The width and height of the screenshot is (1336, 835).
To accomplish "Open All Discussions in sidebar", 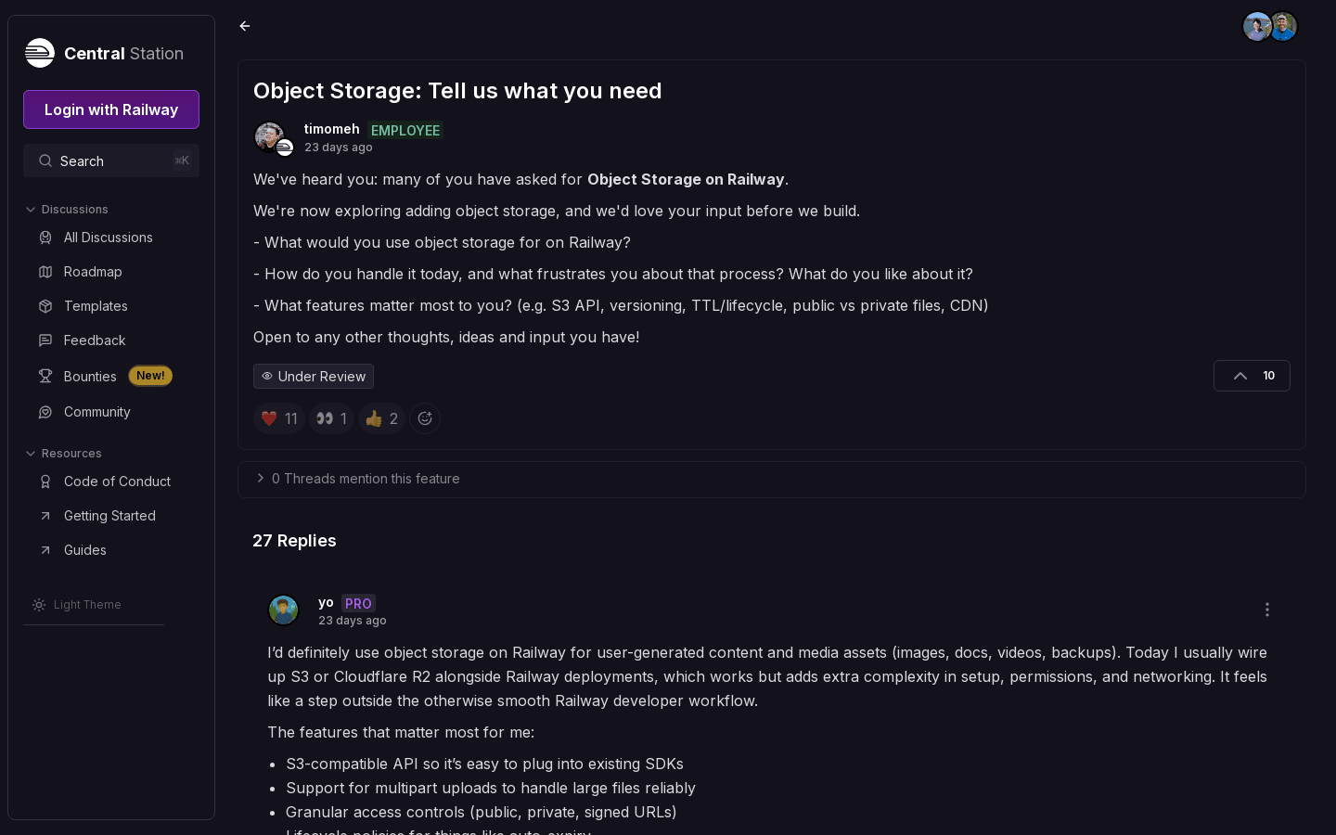I will pyautogui.click(x=108, y=238).
